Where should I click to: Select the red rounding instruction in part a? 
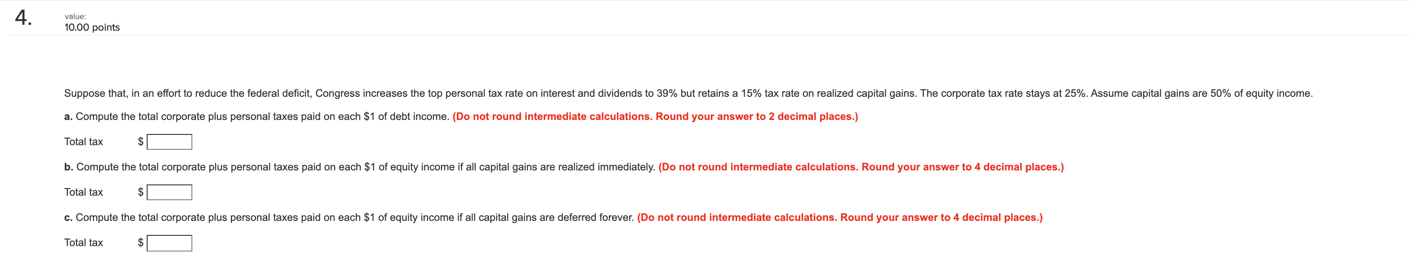click(655, 116)
